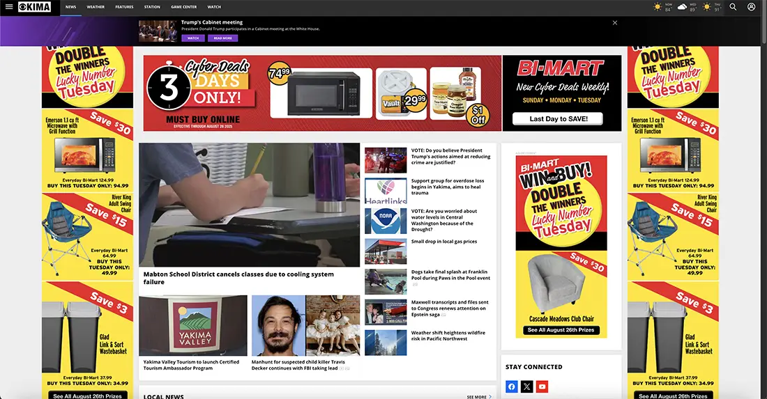
Task: Open See More next to Local News
Action: [480, 397]
